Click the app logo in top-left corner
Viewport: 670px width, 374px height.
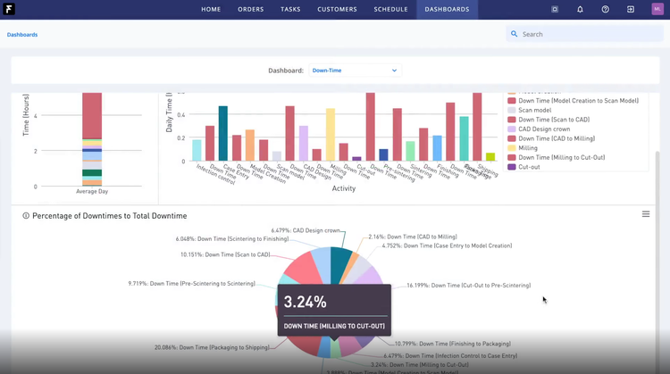click(9, 10)
